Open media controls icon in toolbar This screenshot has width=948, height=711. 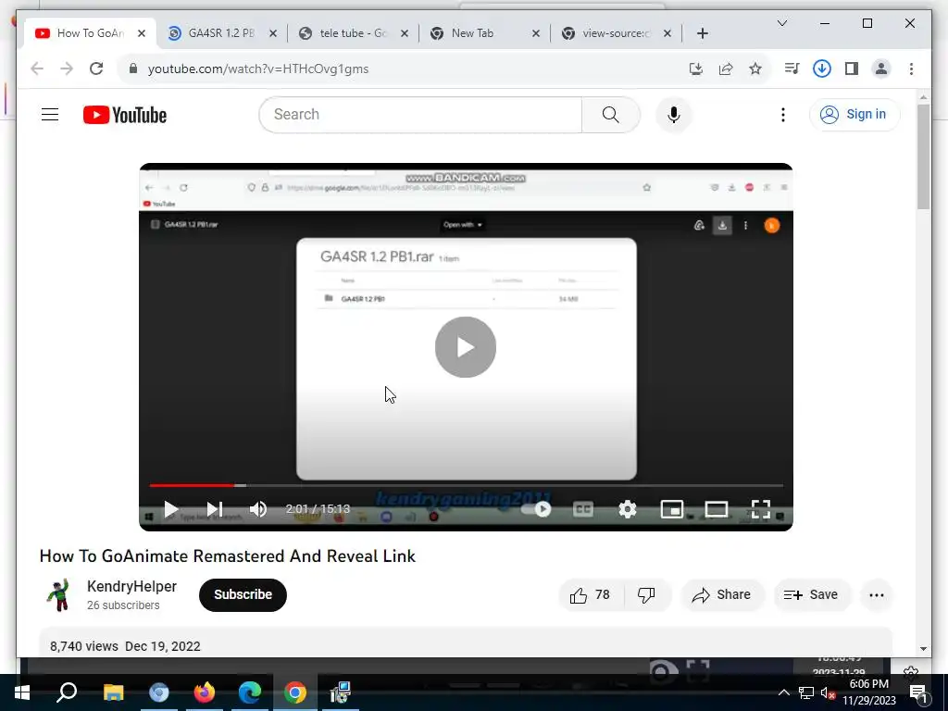click(792, 69)
